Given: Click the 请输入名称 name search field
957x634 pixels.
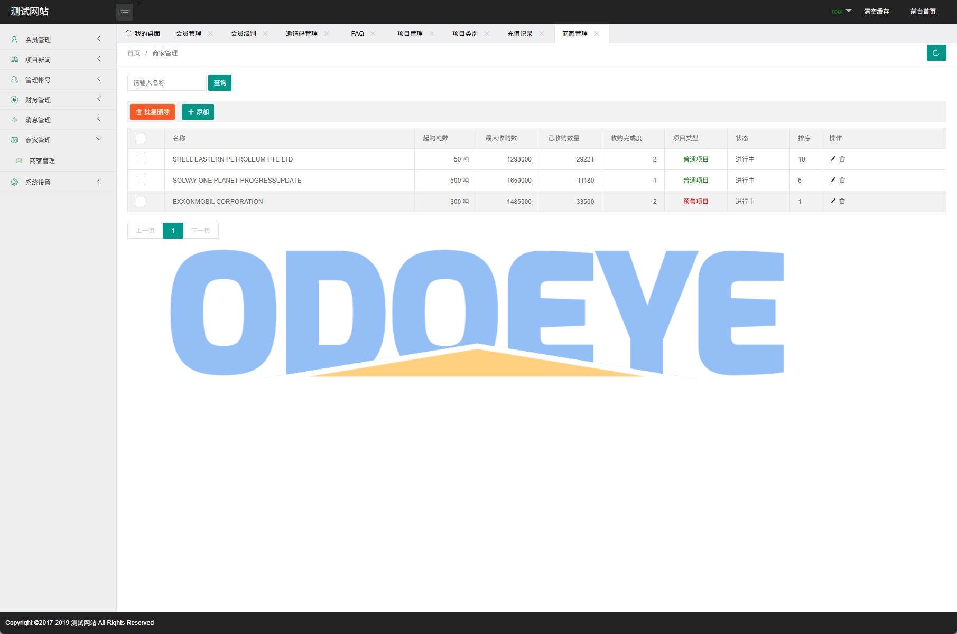Looking at the screenshot, I should point(166,83).
